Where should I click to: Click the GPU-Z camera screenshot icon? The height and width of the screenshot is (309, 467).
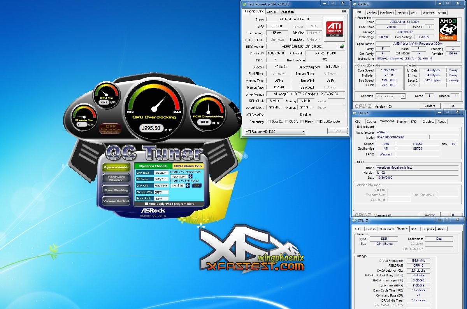343,12
